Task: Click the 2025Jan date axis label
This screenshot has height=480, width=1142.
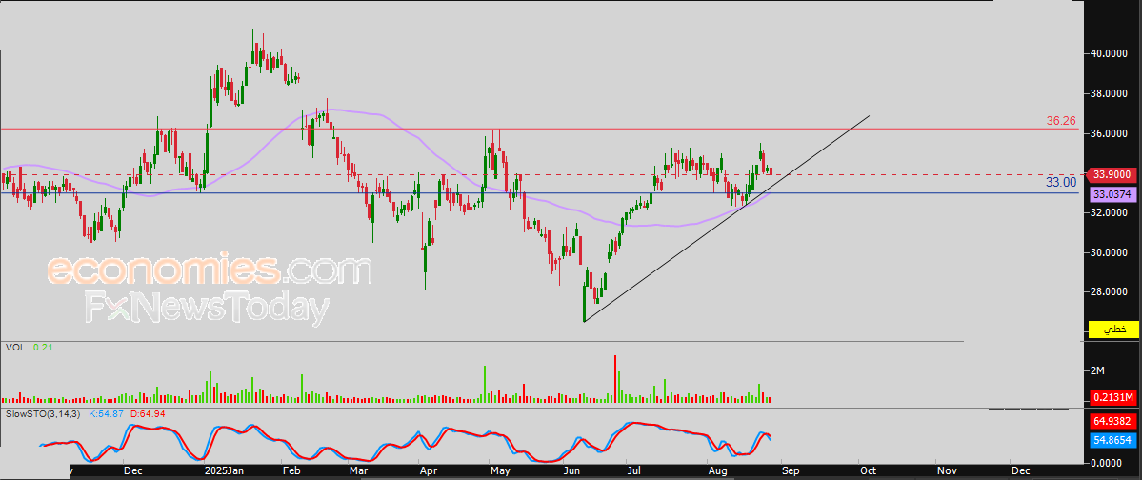Action: (224, 471)
